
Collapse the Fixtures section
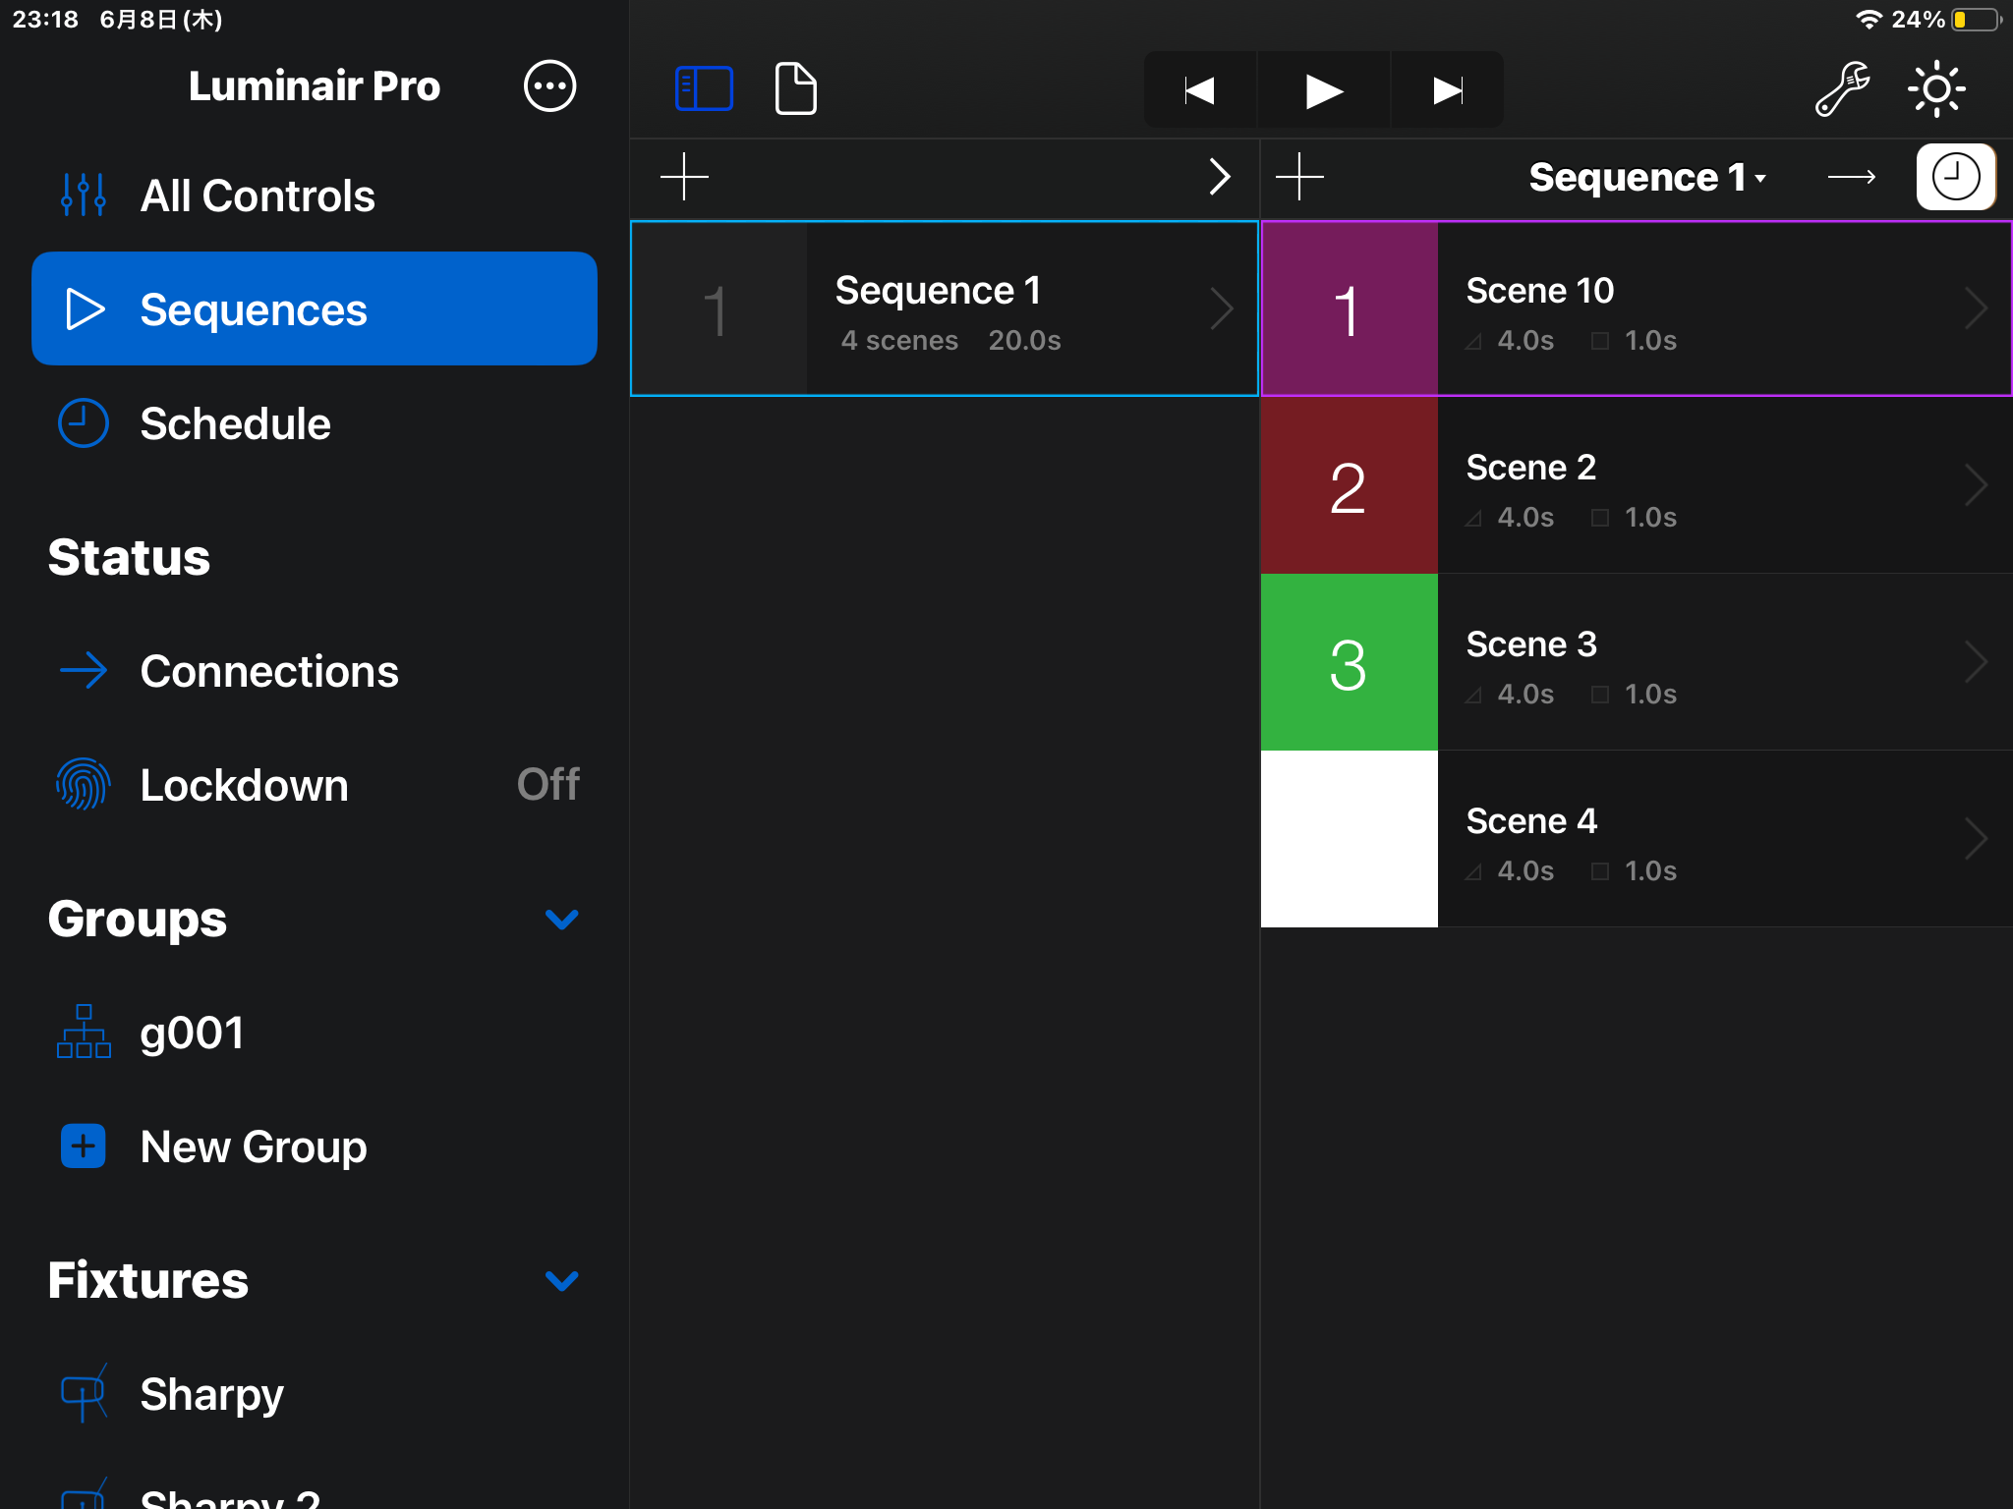click(x=561, y=1280)
